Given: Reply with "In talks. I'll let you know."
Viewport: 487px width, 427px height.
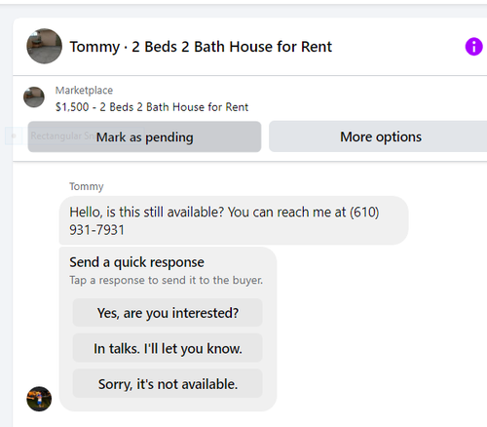Looking at the screenshot, I should 168,348.
